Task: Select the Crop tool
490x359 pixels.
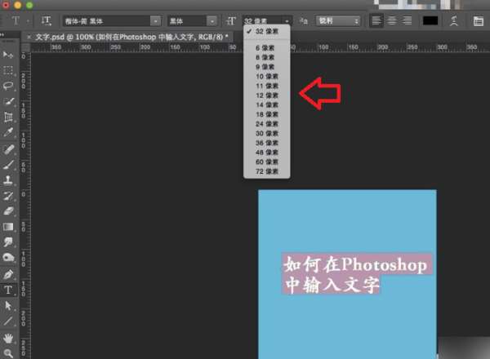Action: [x=8, y=117]
